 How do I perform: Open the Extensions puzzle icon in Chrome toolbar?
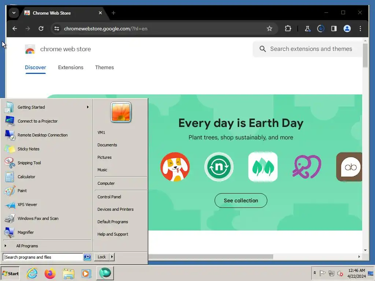tap(288, 29)
